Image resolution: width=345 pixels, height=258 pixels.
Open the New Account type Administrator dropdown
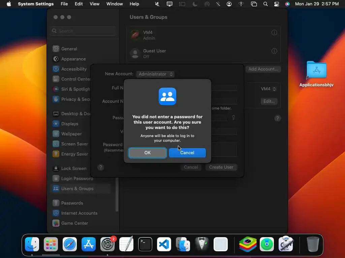pos(155,74)
